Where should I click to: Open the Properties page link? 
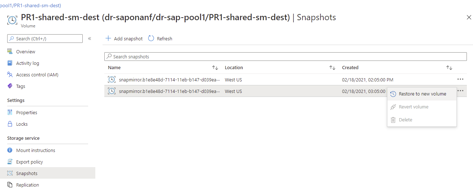[27, 112]
